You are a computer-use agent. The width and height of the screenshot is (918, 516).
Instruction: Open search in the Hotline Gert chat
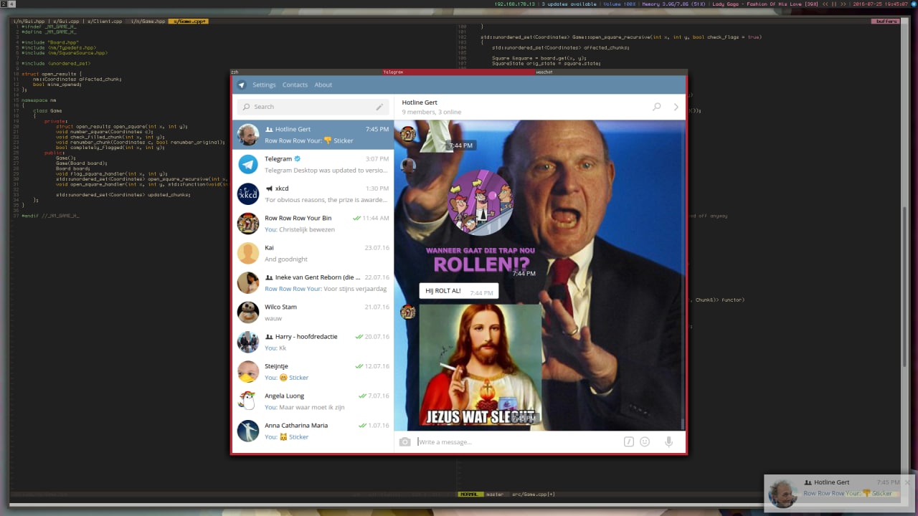coord(656,107)
